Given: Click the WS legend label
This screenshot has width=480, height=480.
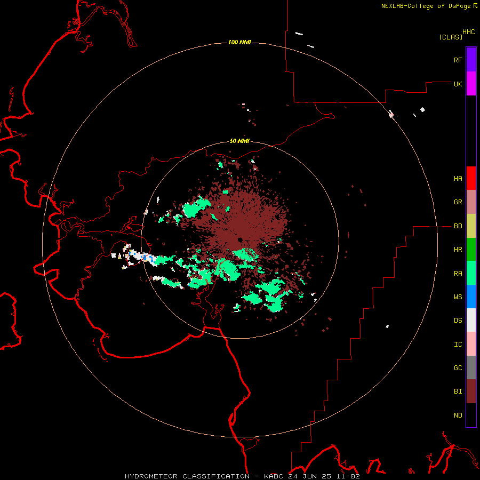Looking at the screenshot, I should [x=458, y=297].
